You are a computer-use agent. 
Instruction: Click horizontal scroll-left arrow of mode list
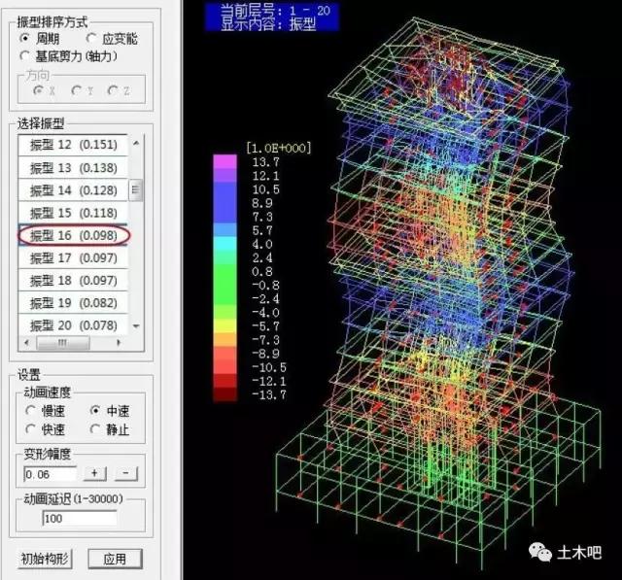(x=26, y=343)
